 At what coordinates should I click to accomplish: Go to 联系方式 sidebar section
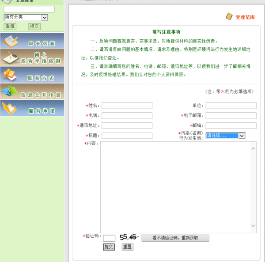[x=32, y=75]
